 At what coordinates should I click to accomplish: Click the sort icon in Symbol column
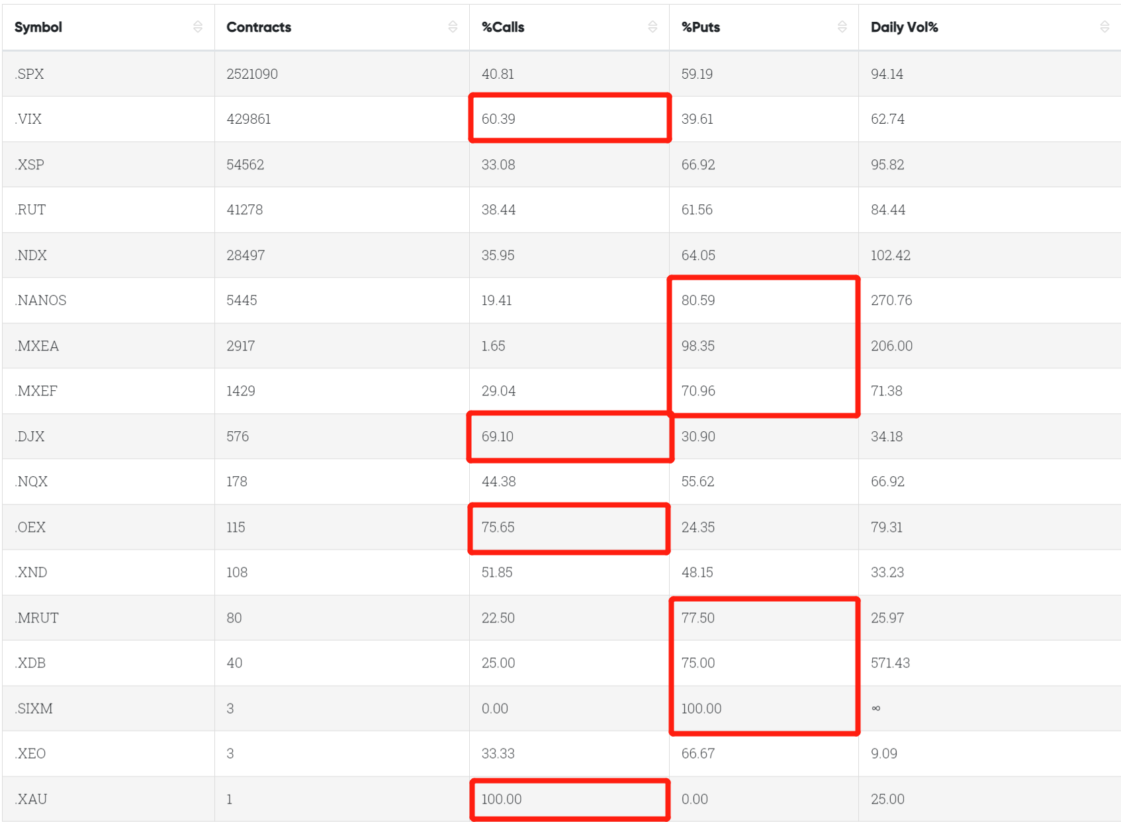point(198,26)
